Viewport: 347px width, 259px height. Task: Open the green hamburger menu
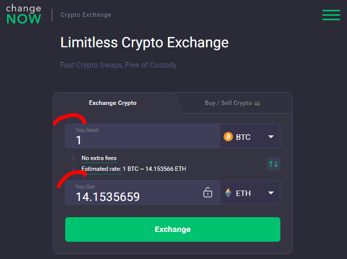tap(331, 15)
